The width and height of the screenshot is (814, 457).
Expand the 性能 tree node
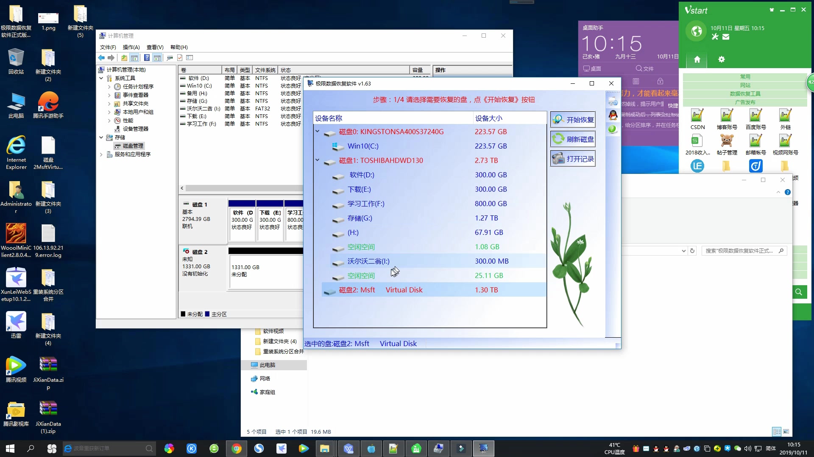click(109, 120)
